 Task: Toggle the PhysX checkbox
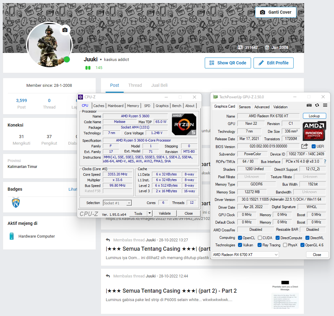pyautogui.click(x=285, y=245)
